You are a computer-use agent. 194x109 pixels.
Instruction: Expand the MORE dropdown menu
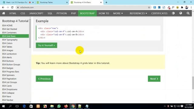coord(118,13)
